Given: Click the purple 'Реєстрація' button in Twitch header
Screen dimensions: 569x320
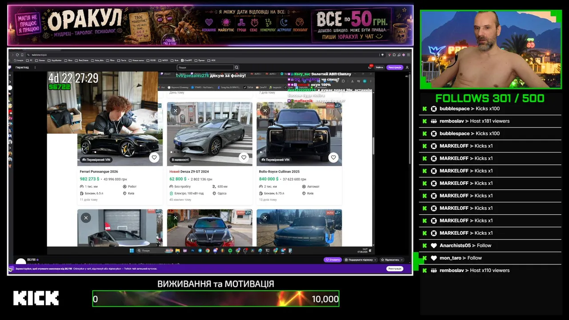Looking at the screenshot, I should [394, 68].
